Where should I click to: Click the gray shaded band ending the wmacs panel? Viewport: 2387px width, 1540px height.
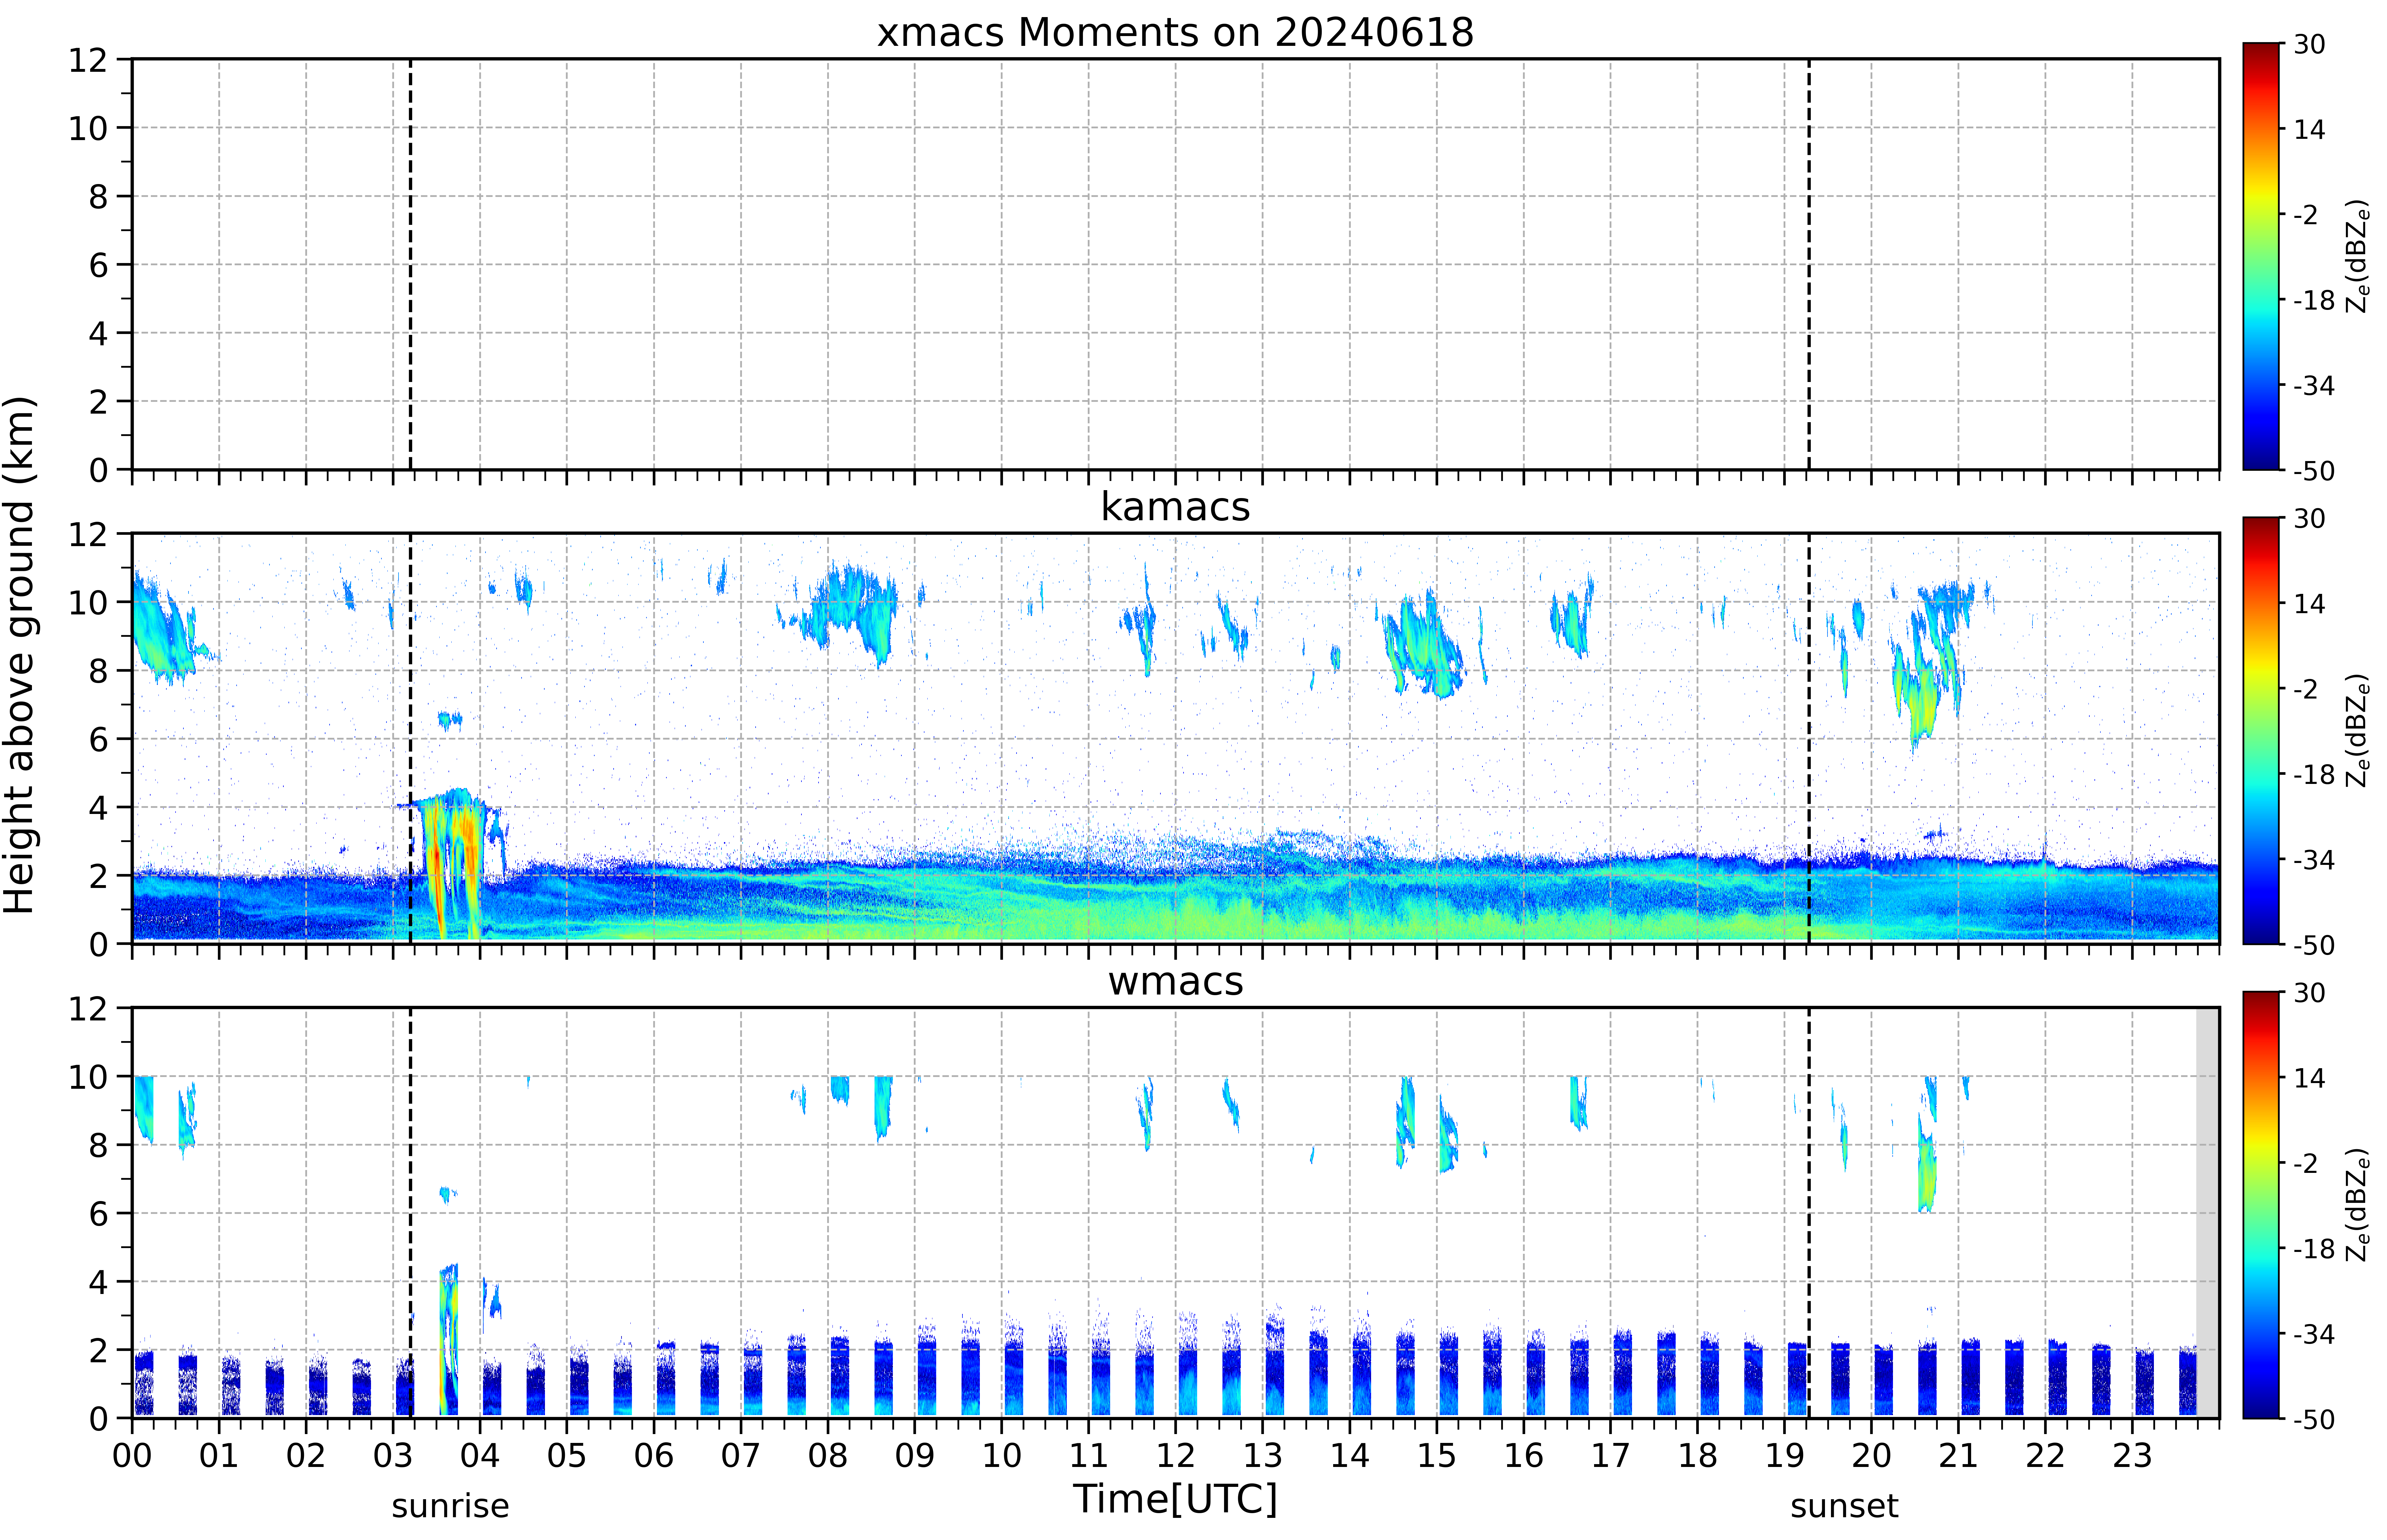2207,1213
